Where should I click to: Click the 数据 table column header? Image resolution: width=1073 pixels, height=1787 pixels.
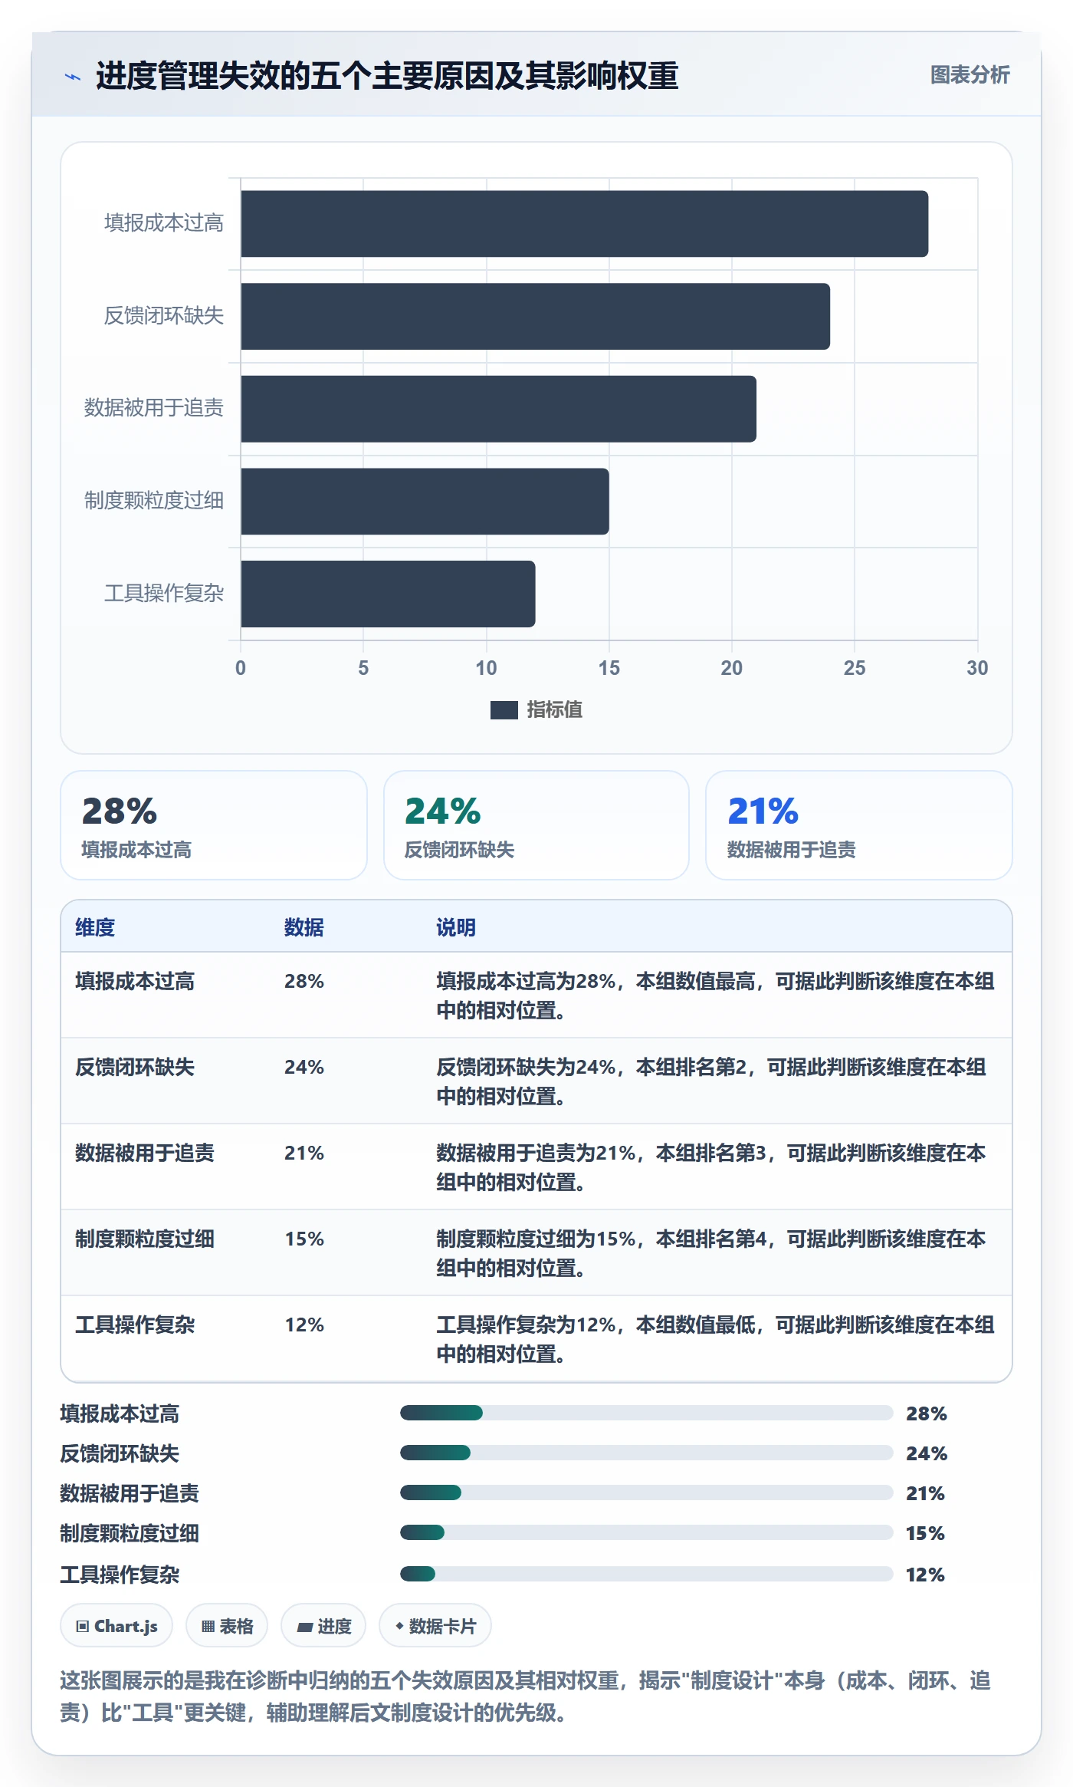pyautogui.click(x=304, y=927)
